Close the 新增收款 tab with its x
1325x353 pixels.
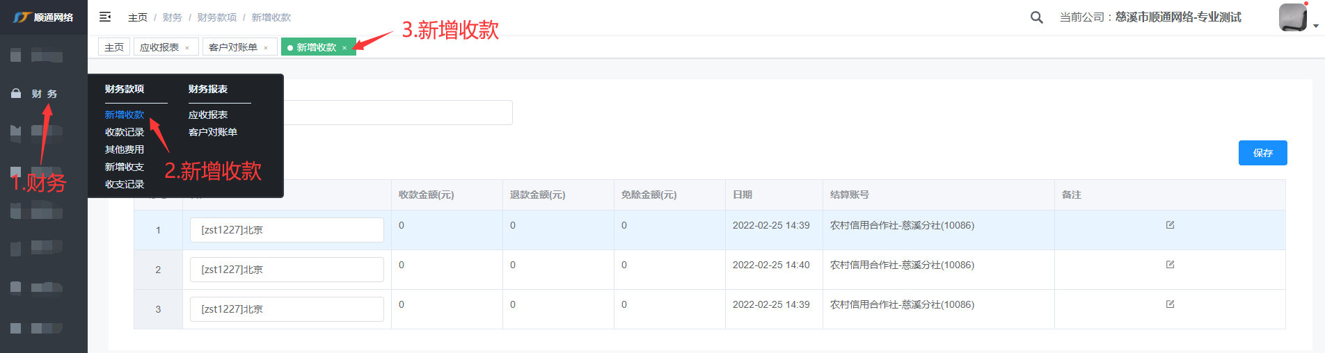(344, 48)
